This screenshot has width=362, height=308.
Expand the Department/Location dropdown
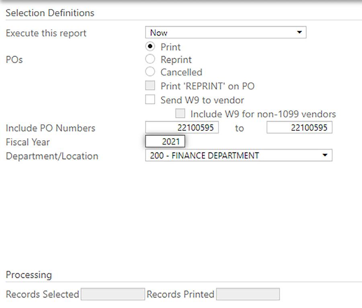[239, 155]
